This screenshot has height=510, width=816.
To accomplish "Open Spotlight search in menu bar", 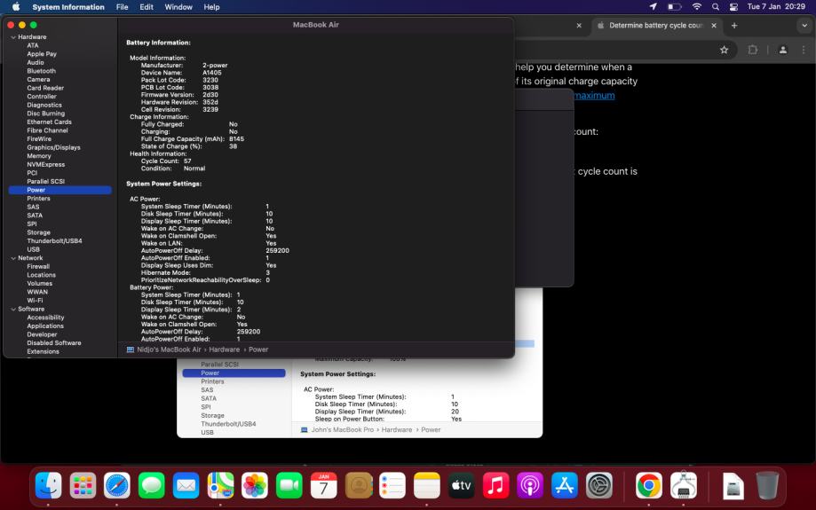I will click(715, 7).
